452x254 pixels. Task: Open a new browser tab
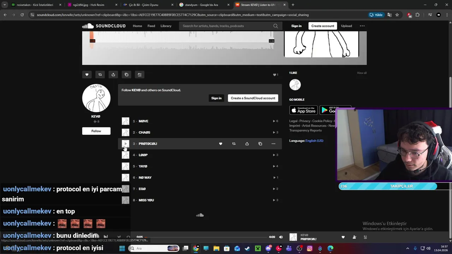coord(293,5)
